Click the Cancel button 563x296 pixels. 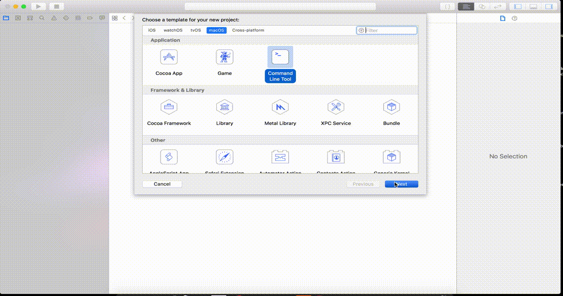162,184
